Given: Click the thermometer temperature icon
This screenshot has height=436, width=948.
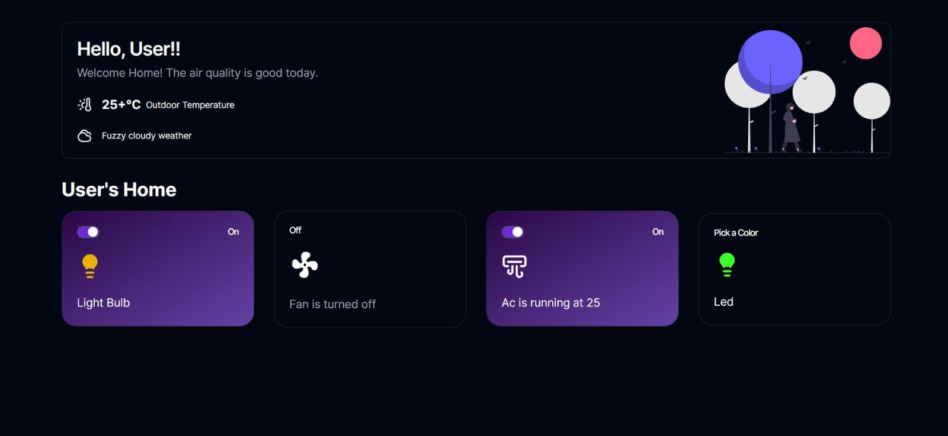Looking at the screenshot, I should (x=85, y=105).
